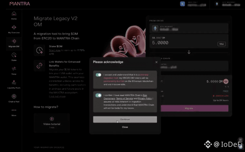Click the YOUR MIGRATION ORDER(S) label

(x=49, y=147)
